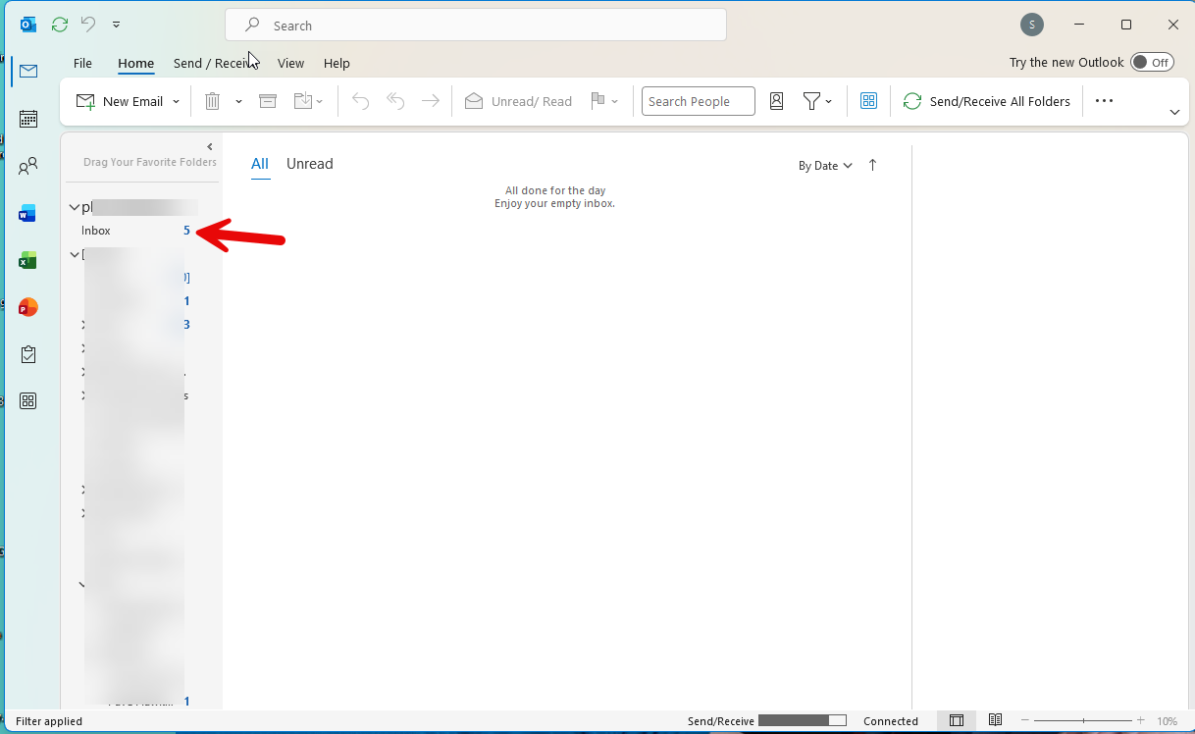The height and width of the screenshot is (734, 1195).
Task: Collapse the first account tree chevron
Action: coord(74,208)
